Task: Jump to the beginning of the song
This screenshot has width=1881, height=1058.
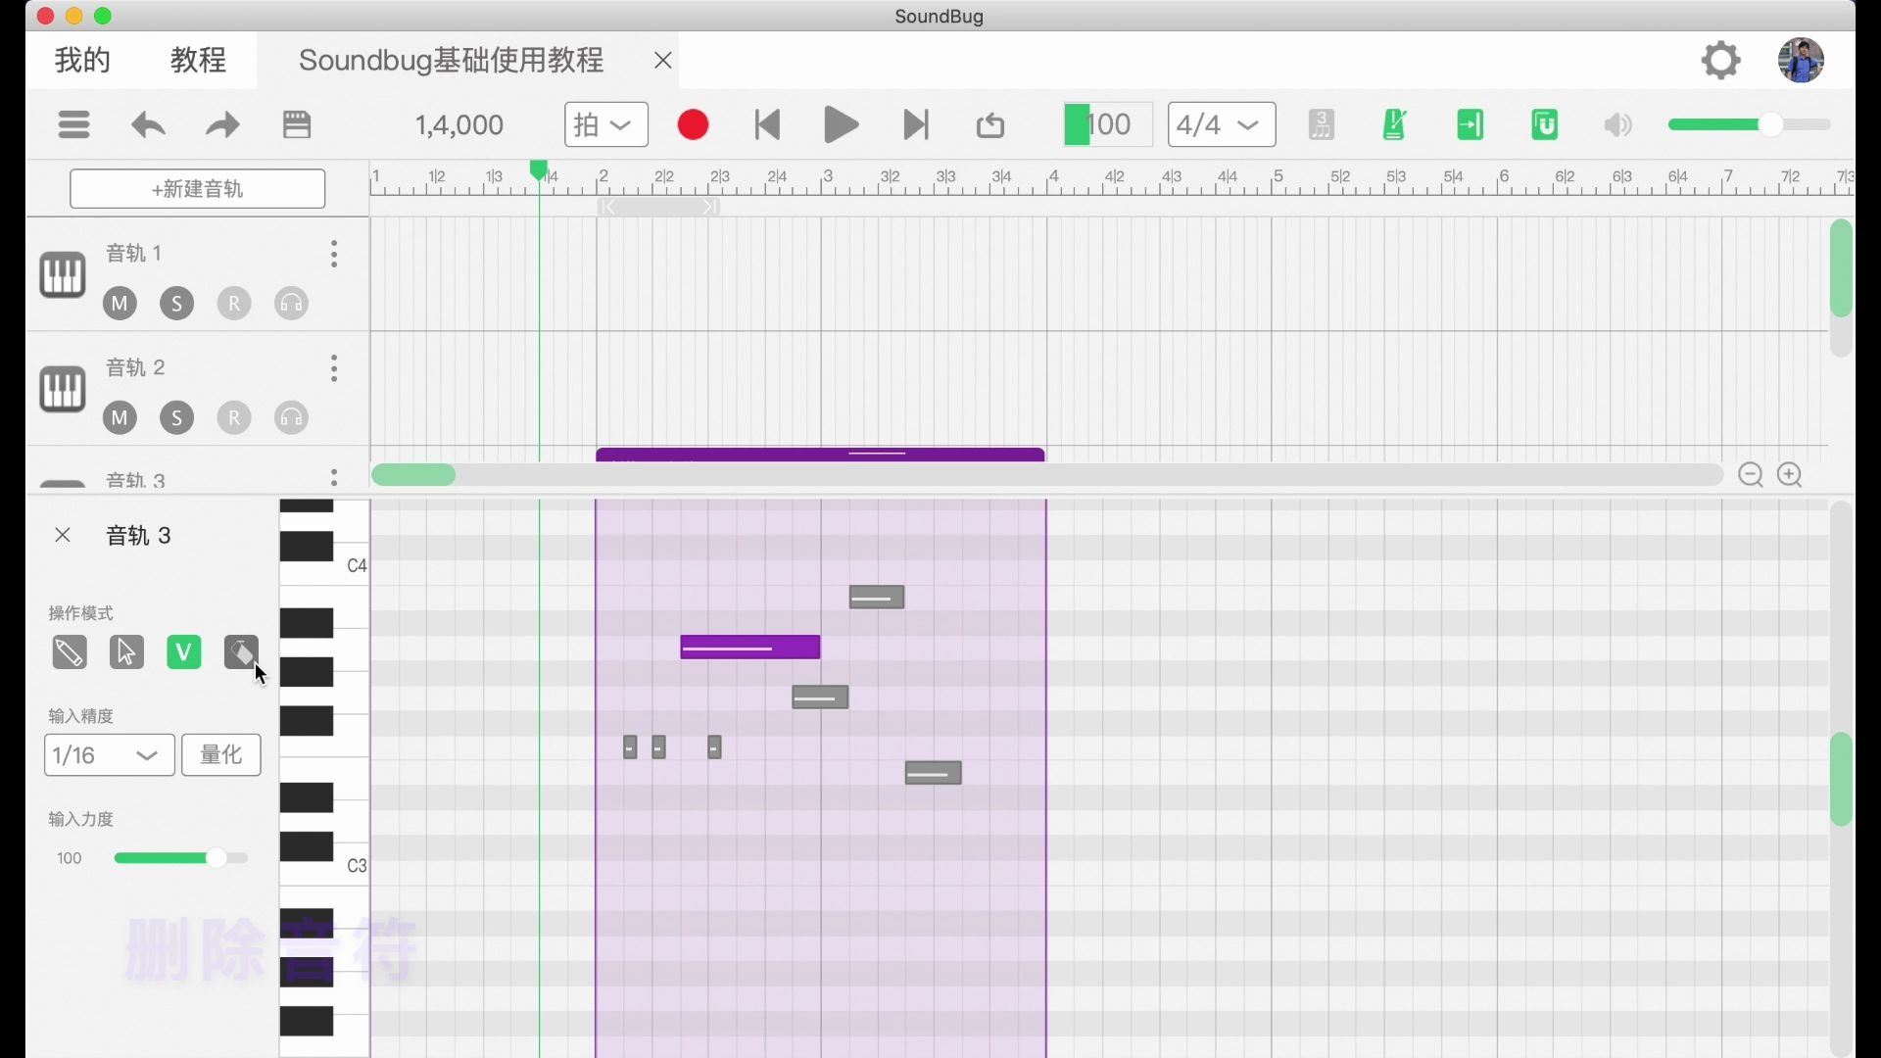Action: click(767, 124)
